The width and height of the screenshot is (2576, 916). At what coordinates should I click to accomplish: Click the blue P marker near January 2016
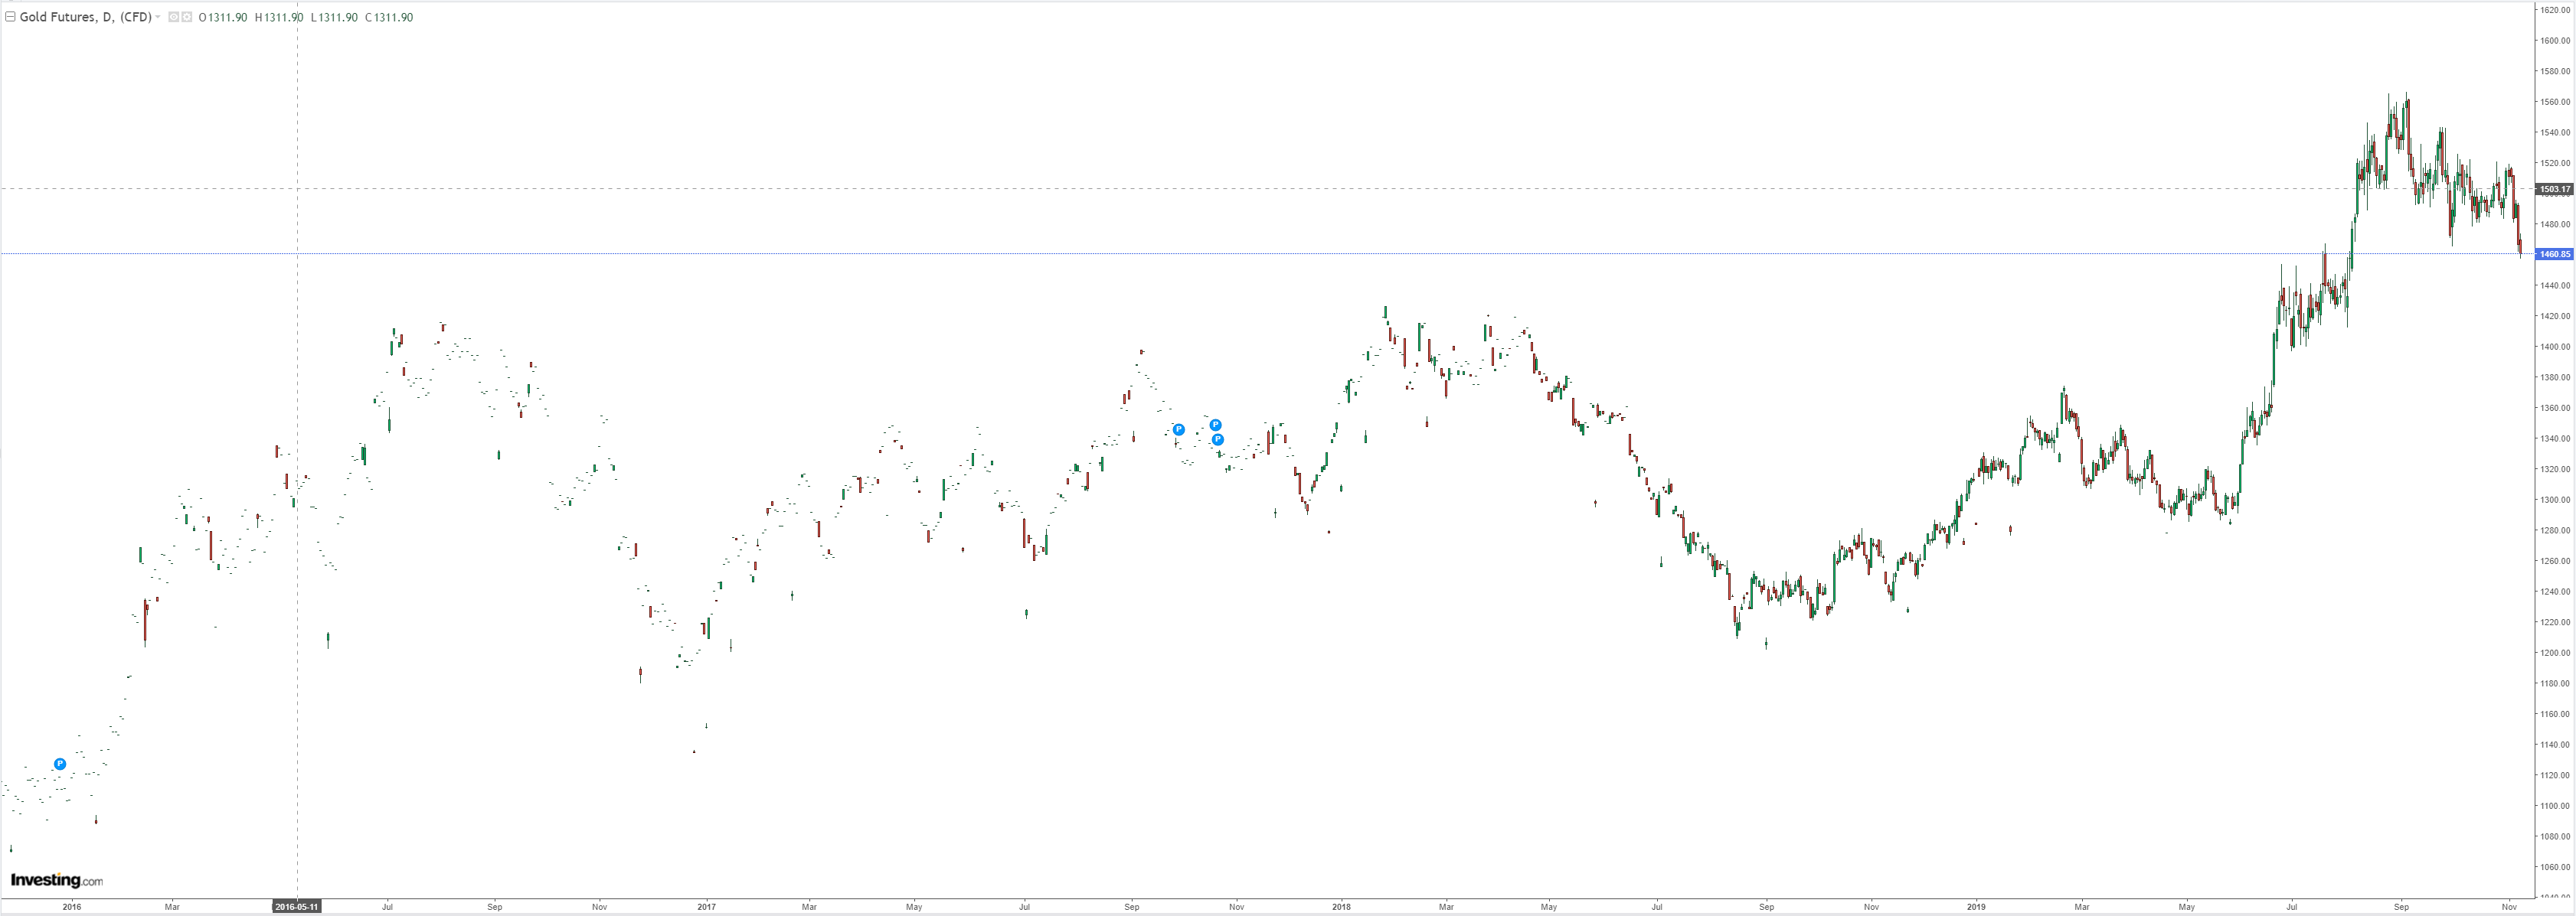(60, 764)
